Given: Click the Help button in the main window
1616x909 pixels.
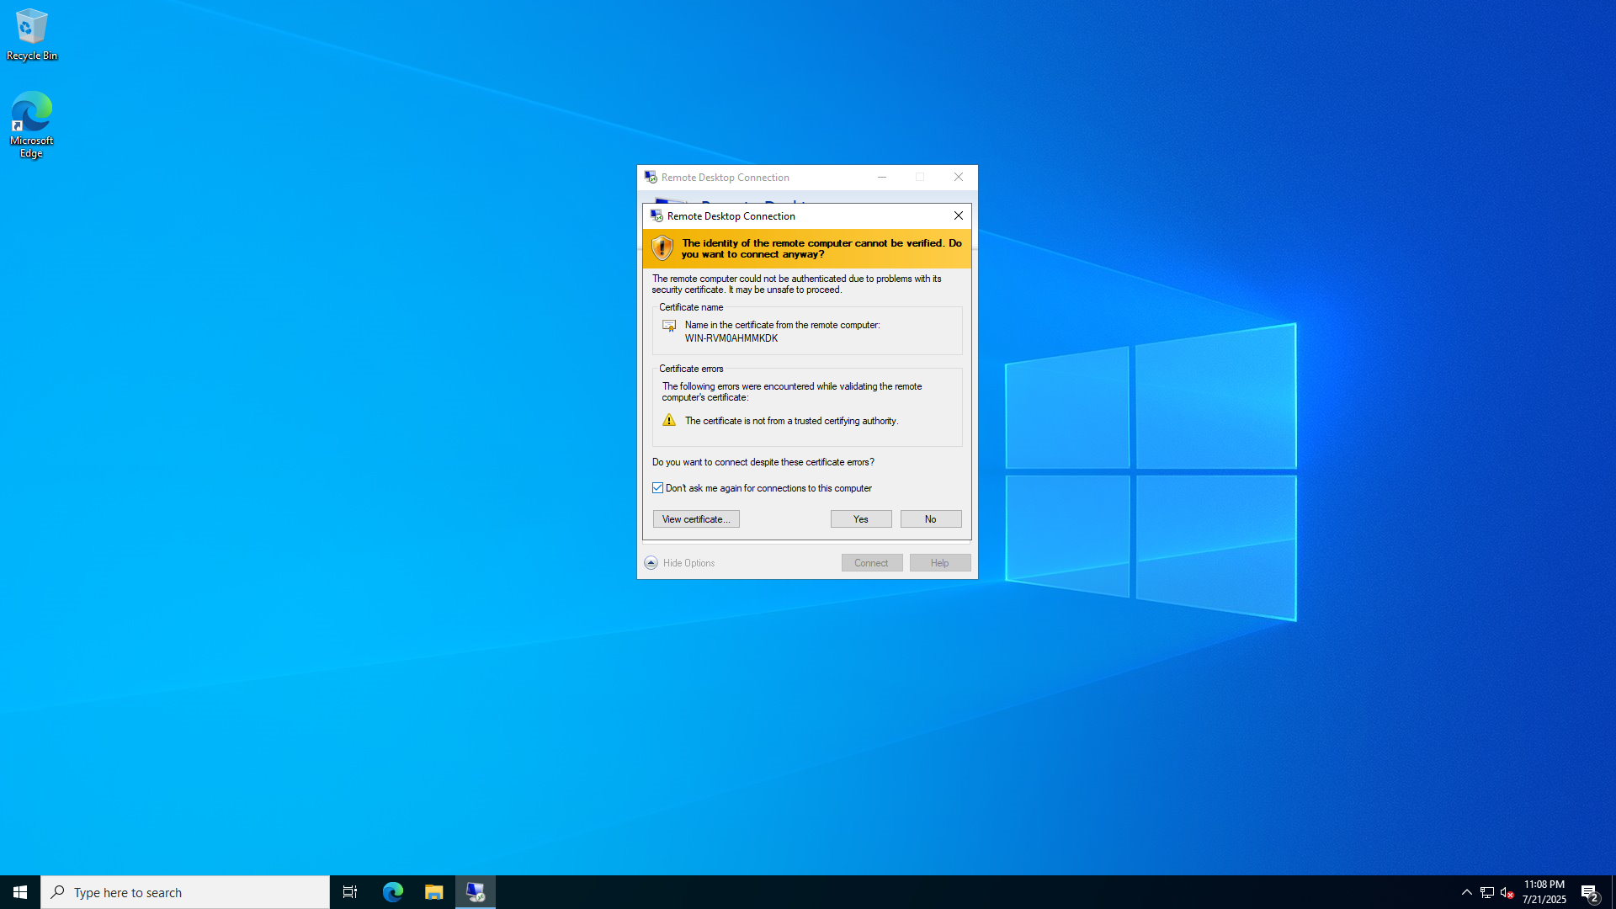Looking at the screenshot, I should pos(939,563).
